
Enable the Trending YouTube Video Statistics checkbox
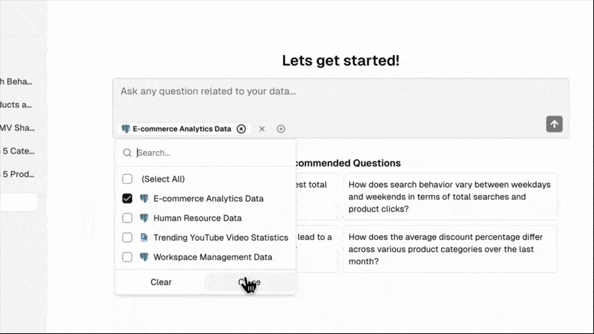point(127,237)
